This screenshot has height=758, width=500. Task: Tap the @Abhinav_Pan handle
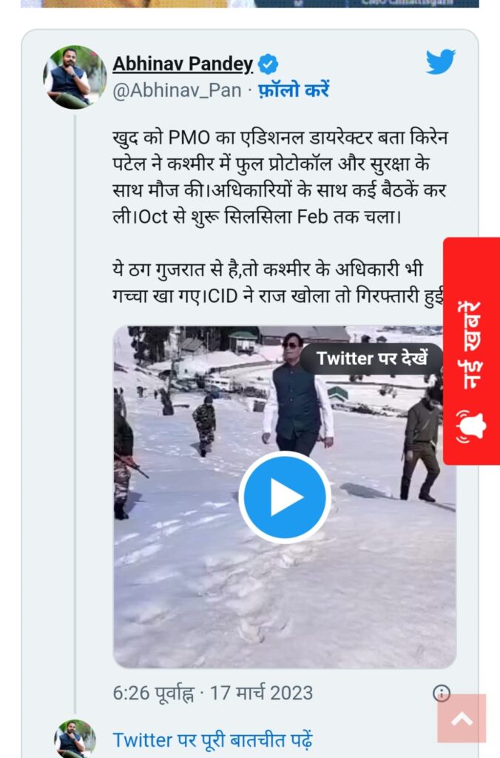[x=177, y=90]
